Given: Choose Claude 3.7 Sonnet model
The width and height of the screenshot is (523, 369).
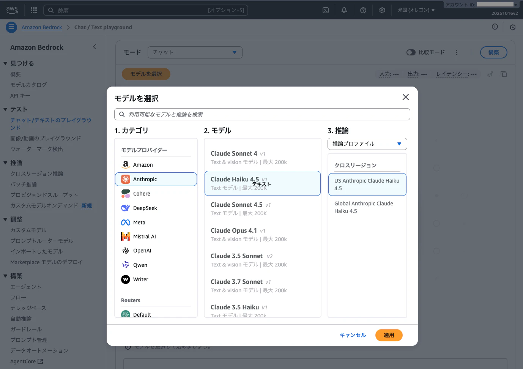Looking at the screenshot, I should 262,286.
